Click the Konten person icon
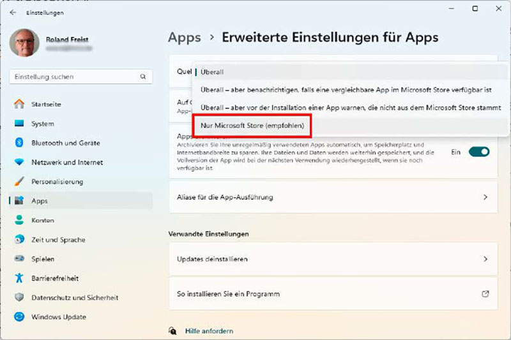This screenshot has height=340, width=511. (19, 220)
